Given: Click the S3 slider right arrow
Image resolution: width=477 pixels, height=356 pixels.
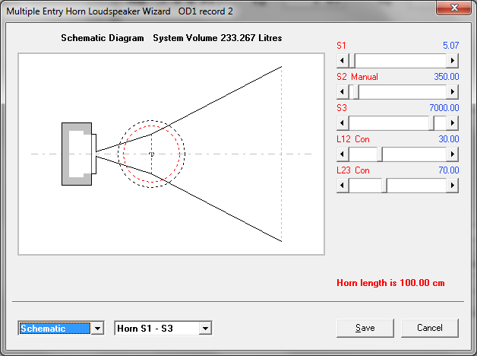Looking at the screenshot, I should point(453,122).
